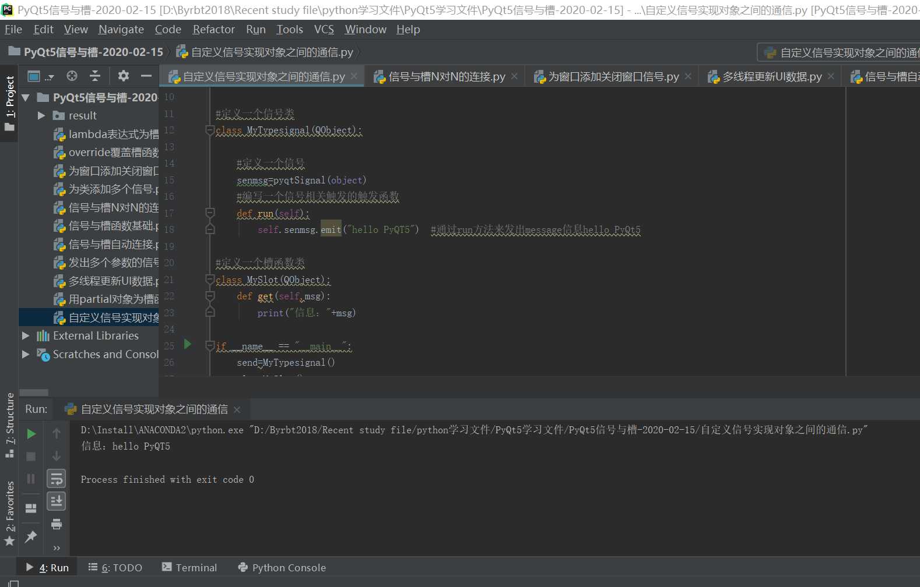Image resolution: width=920 pixels, height=587 pixels.
Task: Rerun the script with green play icon
Action: click(x=31, y=434)
